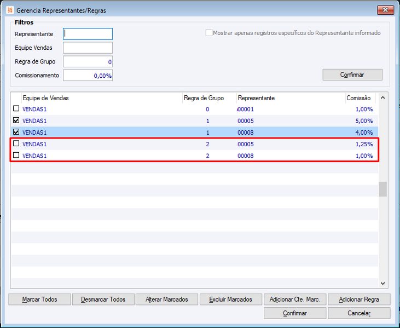400x328 pixels.
Task: Click the regra de grupo 0 cell
Action: coord(207,110)
